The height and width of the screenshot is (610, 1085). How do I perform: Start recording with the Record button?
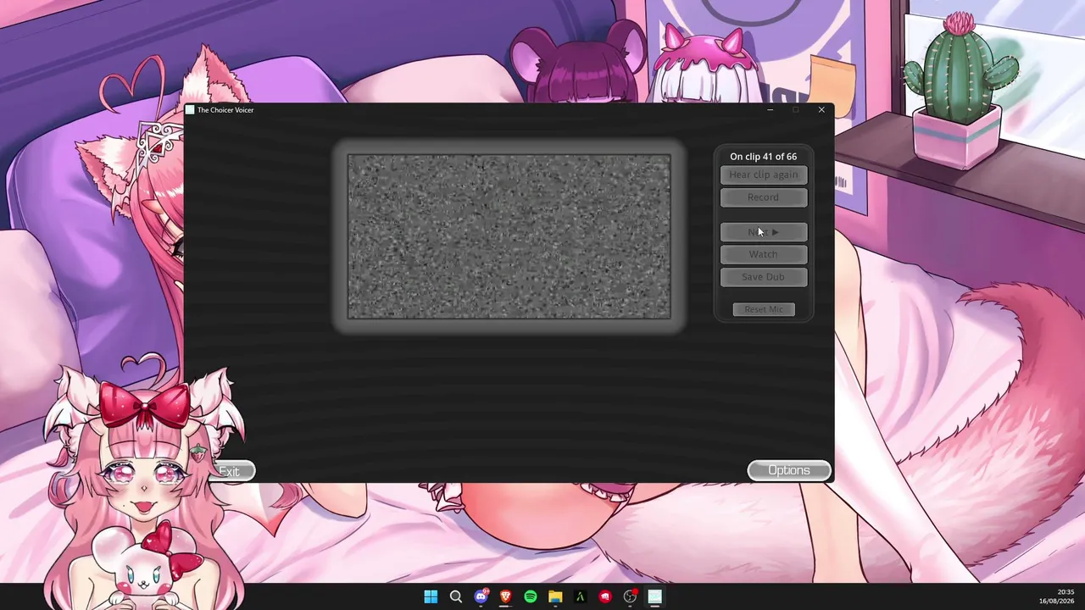(763, 197)
